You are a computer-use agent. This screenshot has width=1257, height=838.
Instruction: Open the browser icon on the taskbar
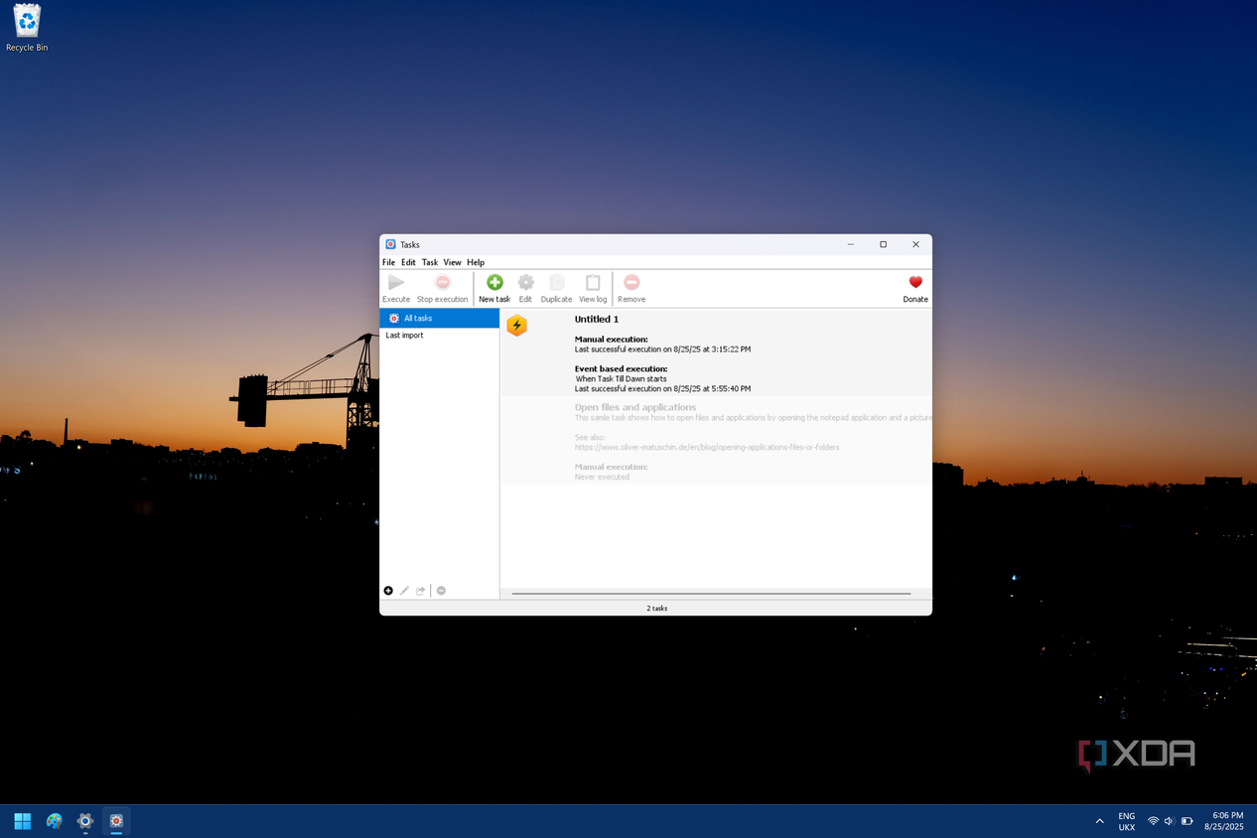click(54, 821)
